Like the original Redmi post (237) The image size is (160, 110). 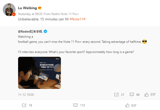point(150,94)
